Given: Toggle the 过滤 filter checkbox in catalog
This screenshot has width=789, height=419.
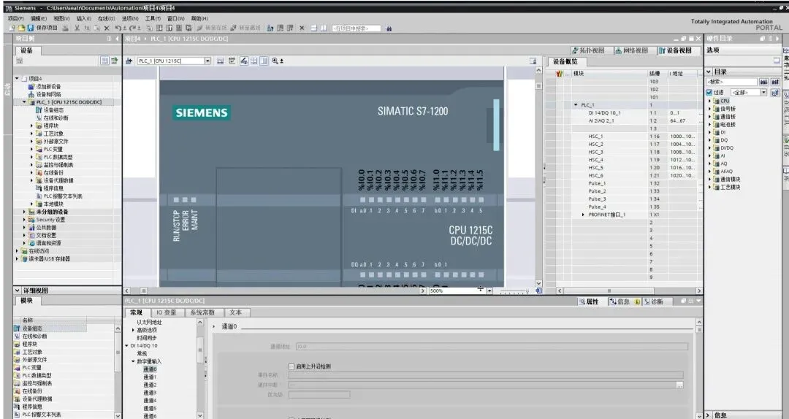Looking at the screenshot, I should pyautogui.click(x=709, y=93).
